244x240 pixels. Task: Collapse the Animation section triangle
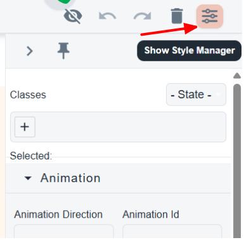click(x=28, y=178)
